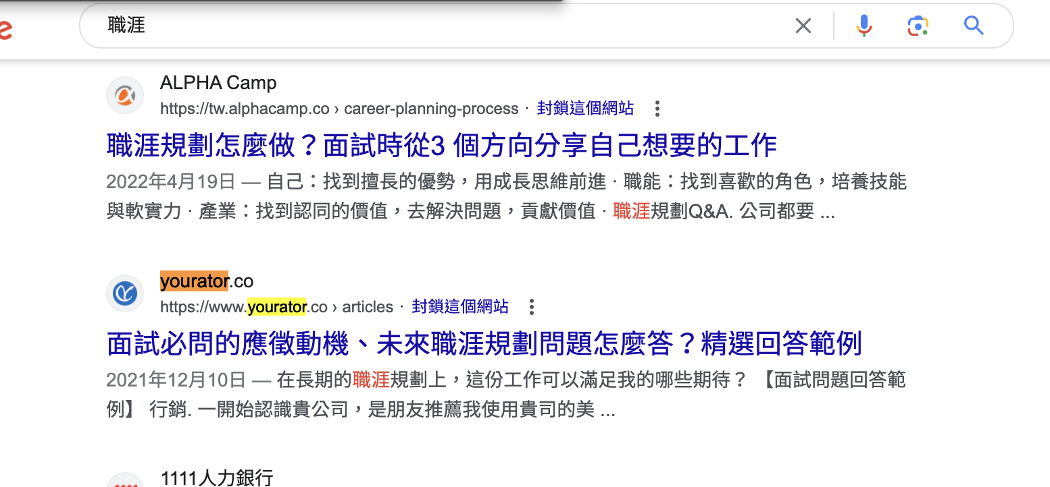Click the 1111人力銀行 site name
Screen dimensions: 1050x487
217,478
